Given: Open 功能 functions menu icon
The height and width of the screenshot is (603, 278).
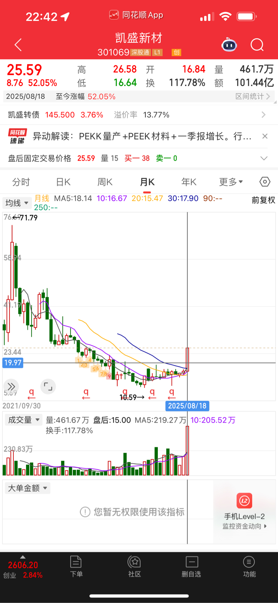Looking at the screenshot, I should (x=249, y=566).
